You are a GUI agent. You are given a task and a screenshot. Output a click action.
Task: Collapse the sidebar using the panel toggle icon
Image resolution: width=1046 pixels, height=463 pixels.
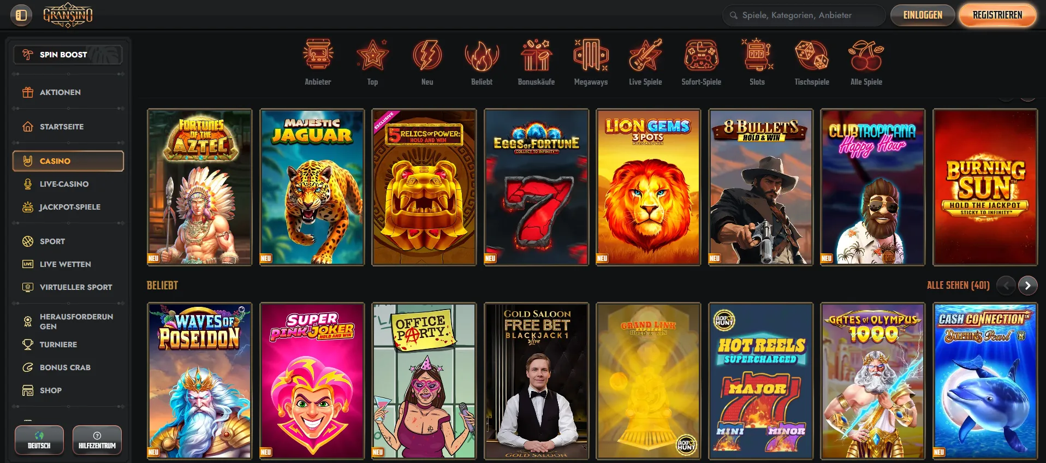click(x=21, y=15)
